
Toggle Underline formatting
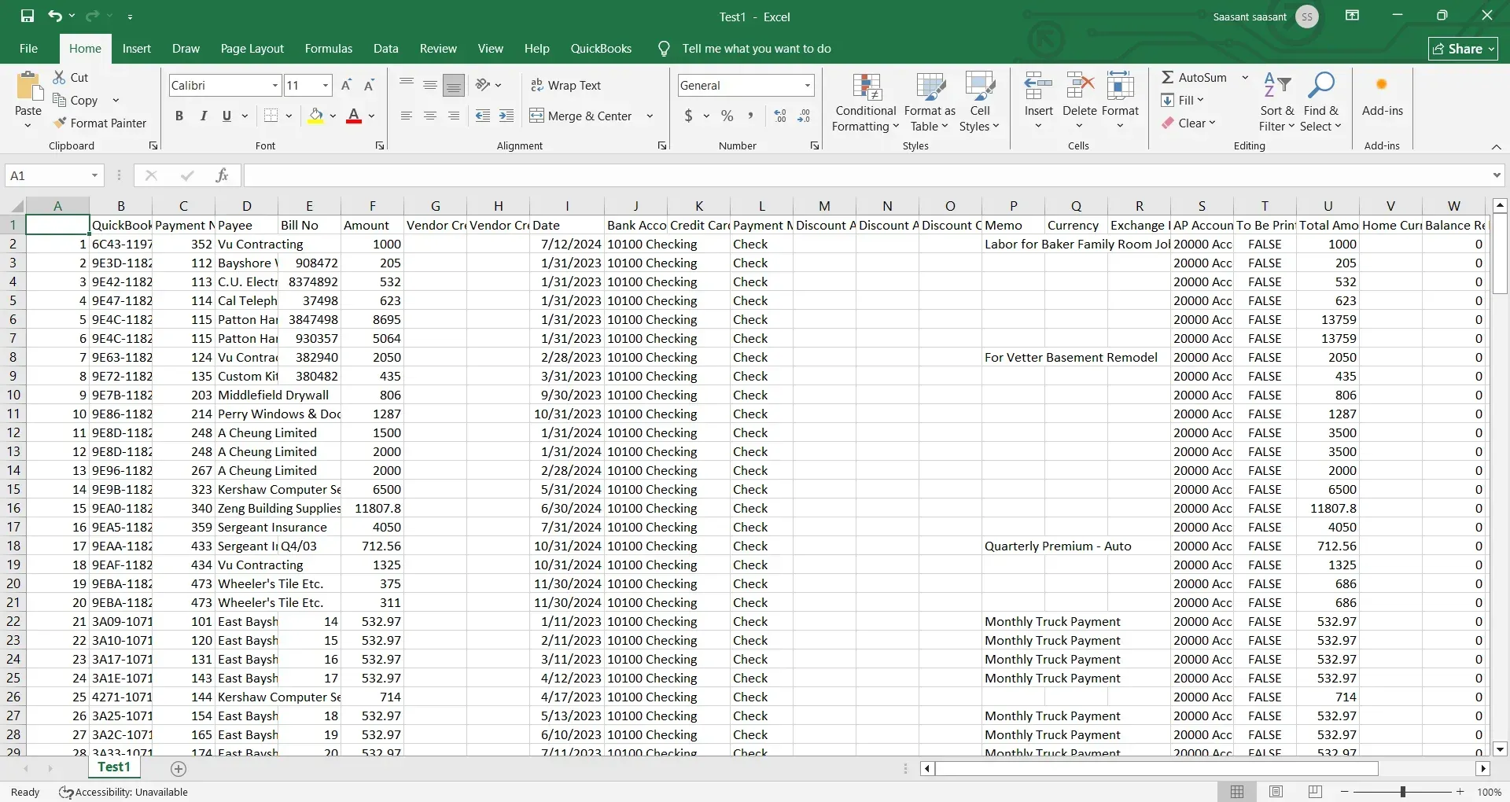226,116
